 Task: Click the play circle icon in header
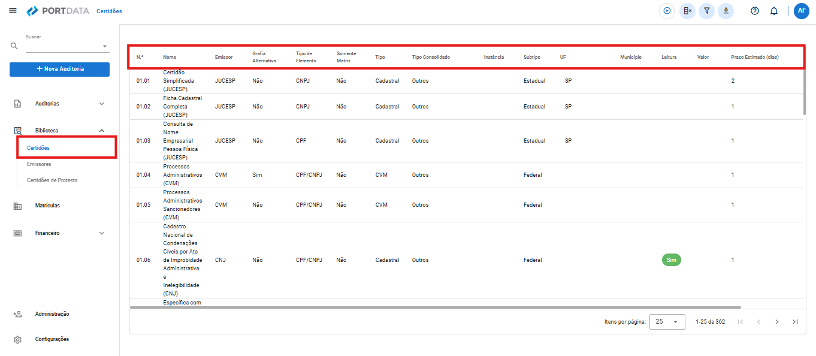667,11
